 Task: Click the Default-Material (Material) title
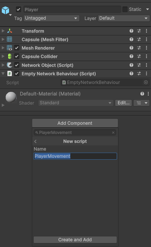point(50,94)
